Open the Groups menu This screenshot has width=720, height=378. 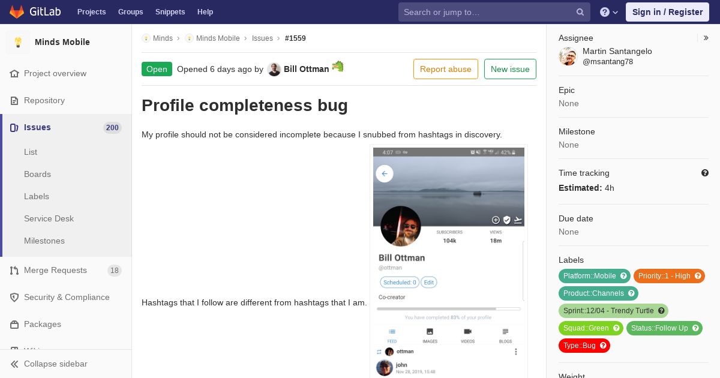tap(130, 12)
